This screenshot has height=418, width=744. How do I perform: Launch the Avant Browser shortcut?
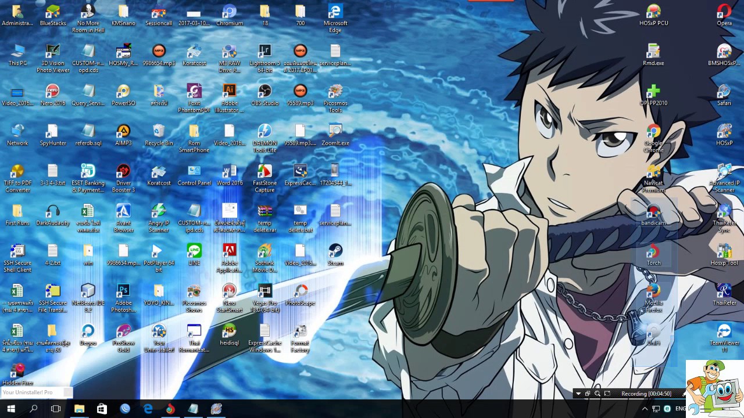coord(123,219)
